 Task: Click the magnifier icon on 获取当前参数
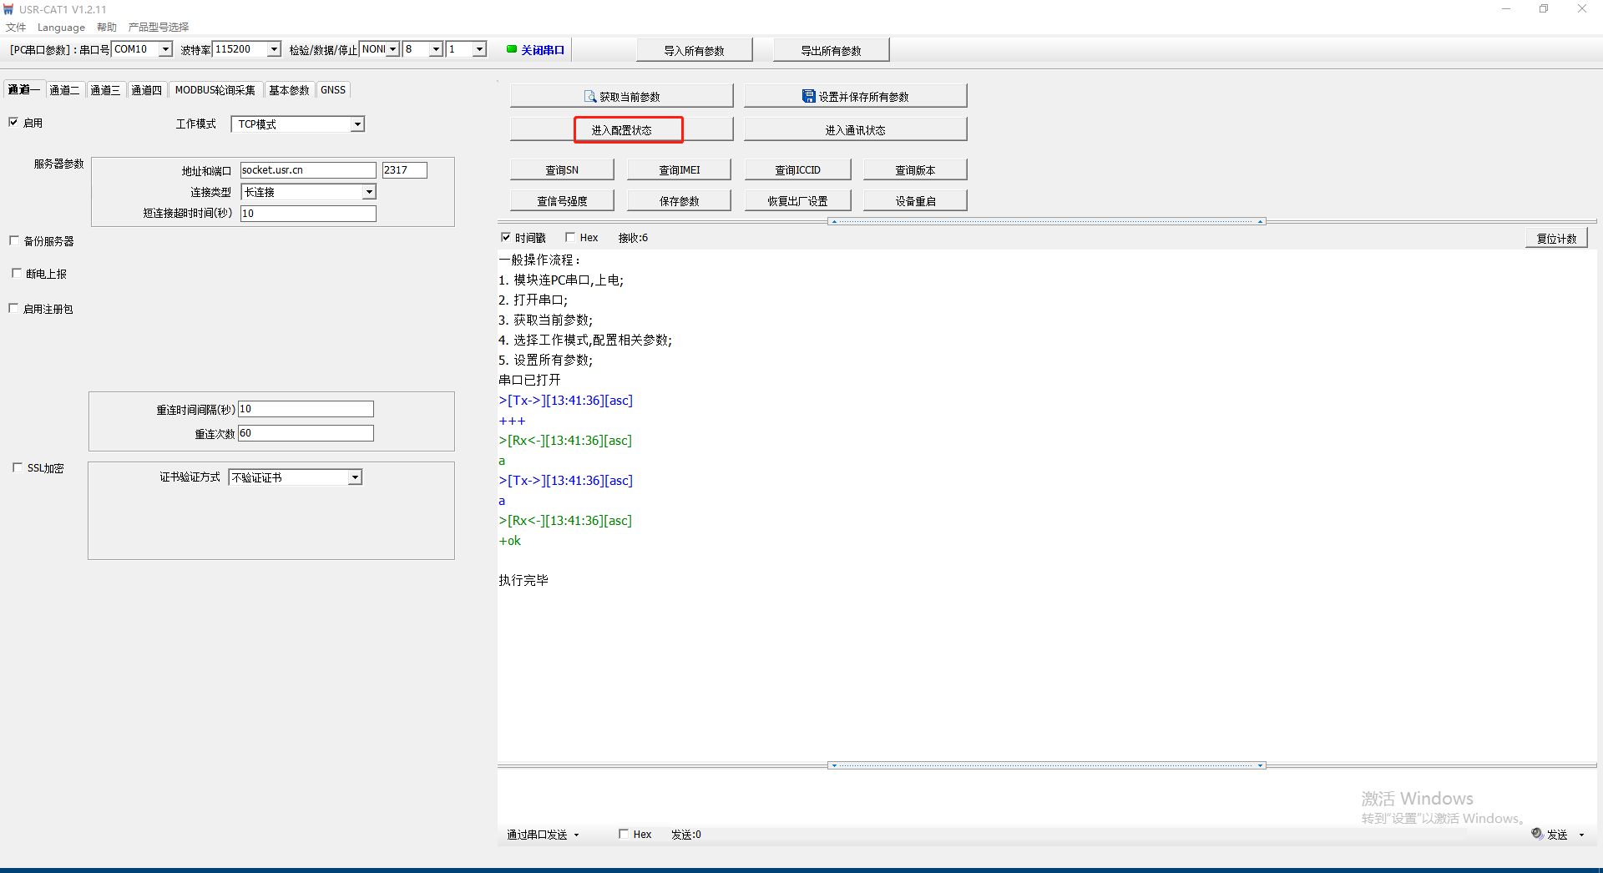click(590, 97)
